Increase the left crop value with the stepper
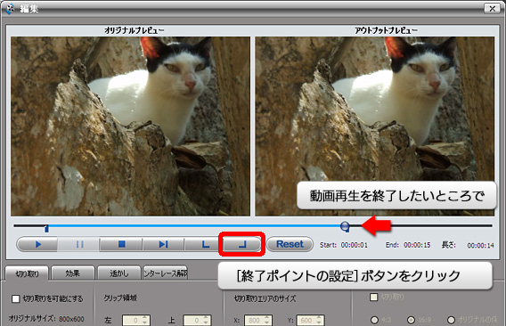The height and width of the screenshot is (326, 506). (144, 318)
